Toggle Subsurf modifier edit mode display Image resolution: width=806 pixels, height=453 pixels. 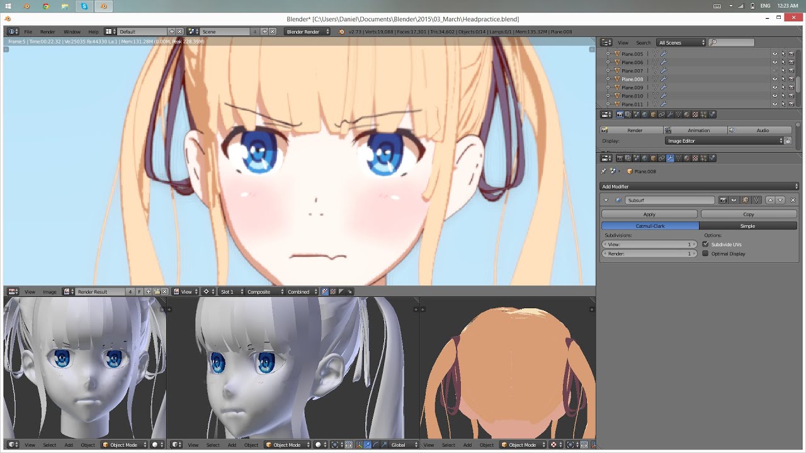[x=745, y=200]
